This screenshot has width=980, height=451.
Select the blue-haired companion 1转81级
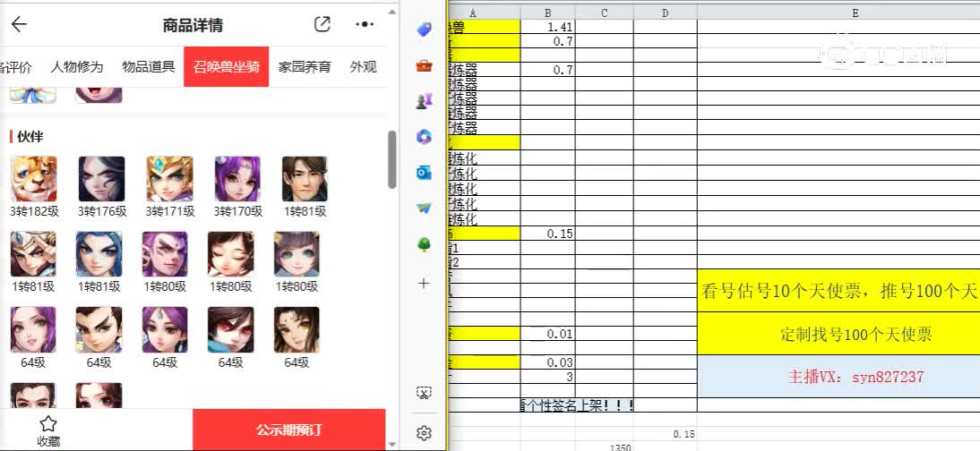click(99, 254)
